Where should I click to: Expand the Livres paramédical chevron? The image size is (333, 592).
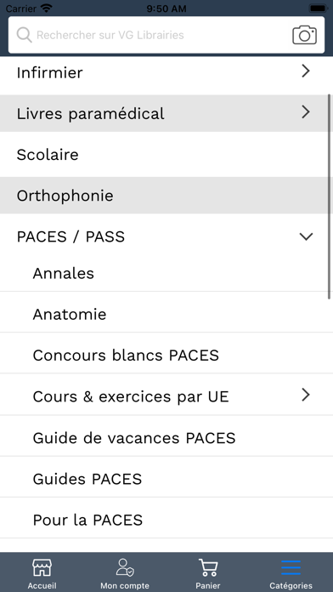[x=306, y=111]
